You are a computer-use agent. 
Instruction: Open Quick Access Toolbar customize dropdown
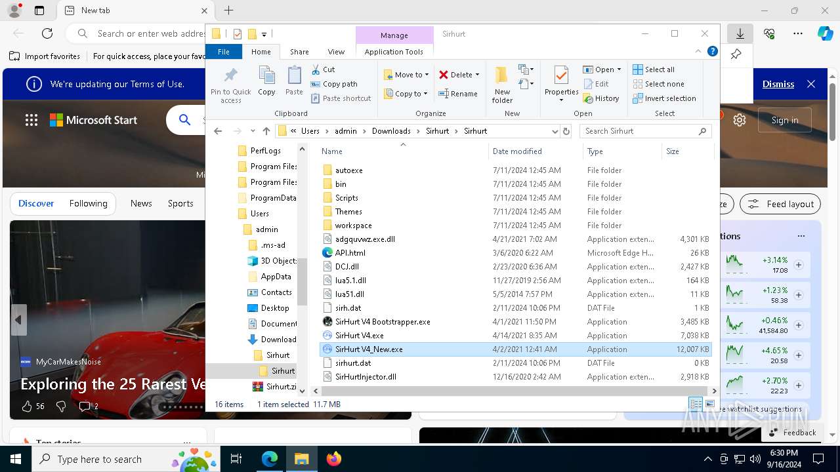click(x=264, y=34)
